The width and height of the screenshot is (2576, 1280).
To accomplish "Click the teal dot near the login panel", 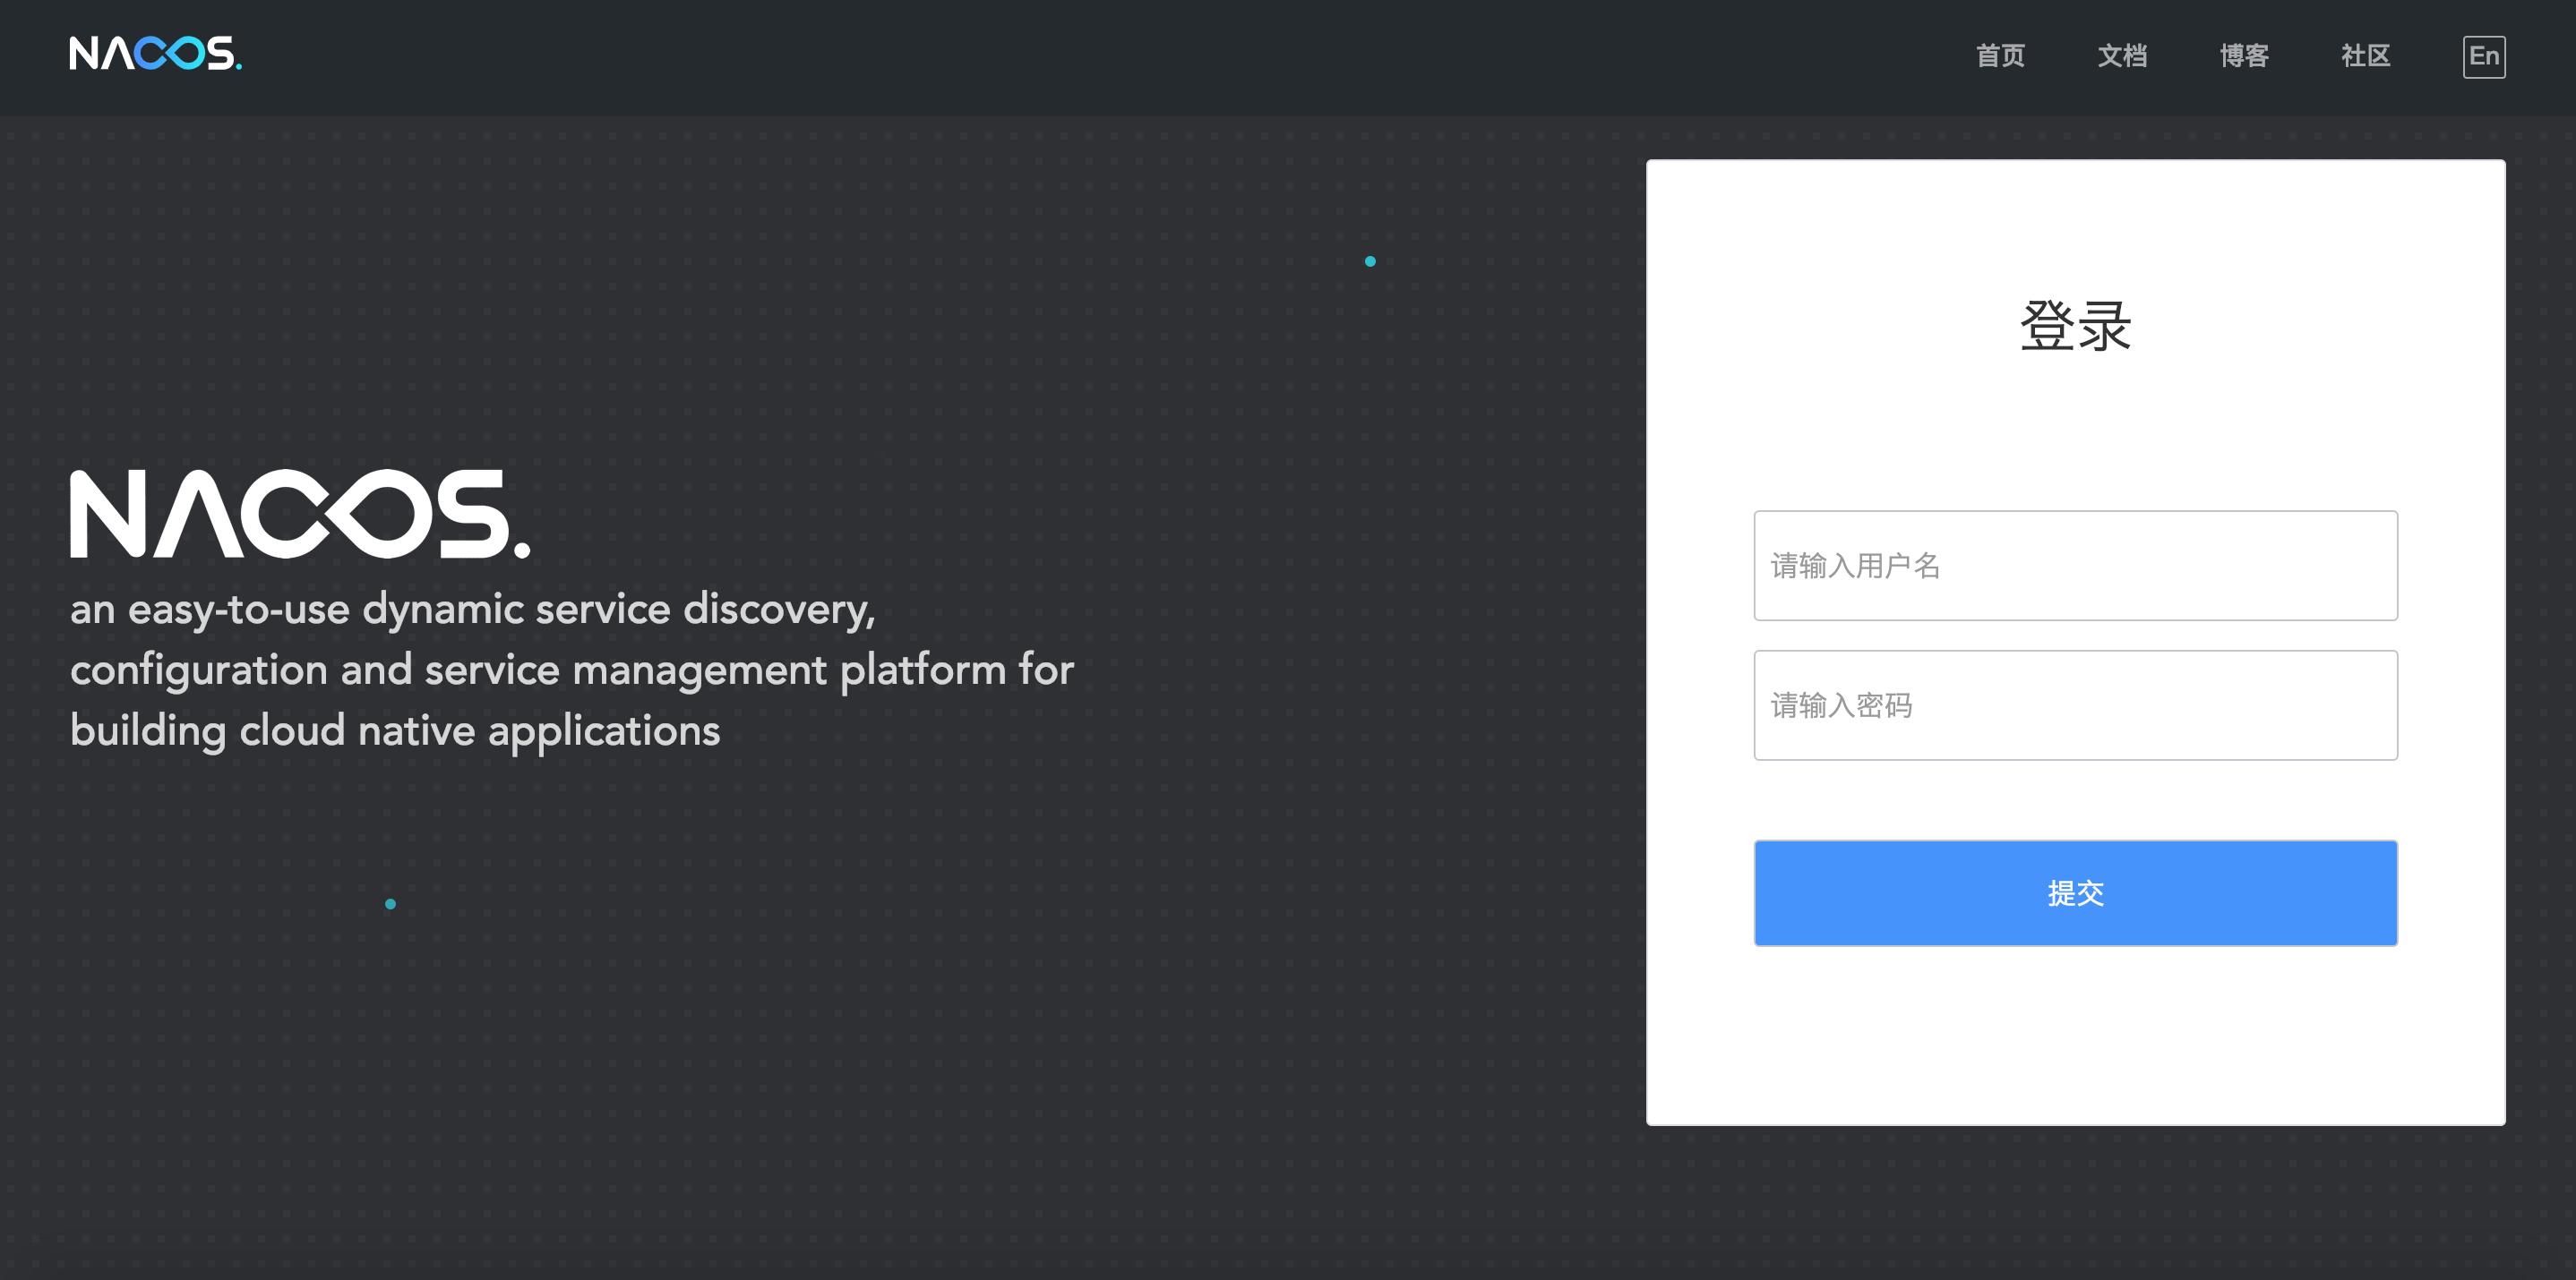I will pos(1371,260).
